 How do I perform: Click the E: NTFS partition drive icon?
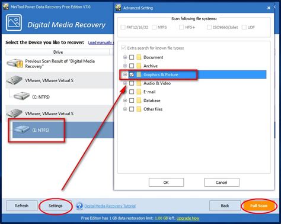[22, 129]
